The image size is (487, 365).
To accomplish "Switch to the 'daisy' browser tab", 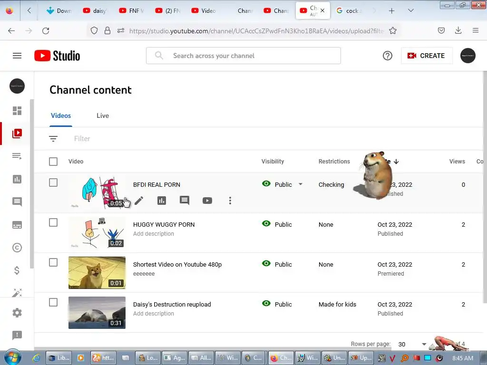I will click(95, 10).
